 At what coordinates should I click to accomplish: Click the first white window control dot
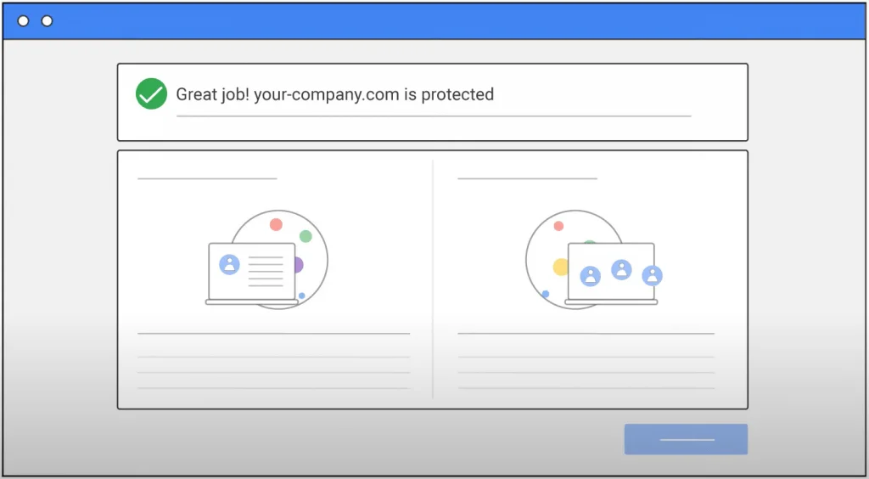tap(24, 20)
